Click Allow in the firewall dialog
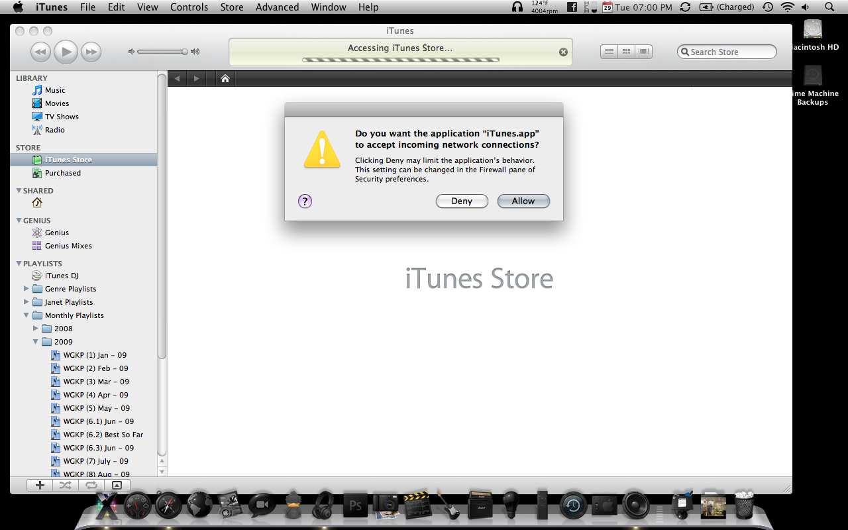848x530 pixels. tap(523, 201)
